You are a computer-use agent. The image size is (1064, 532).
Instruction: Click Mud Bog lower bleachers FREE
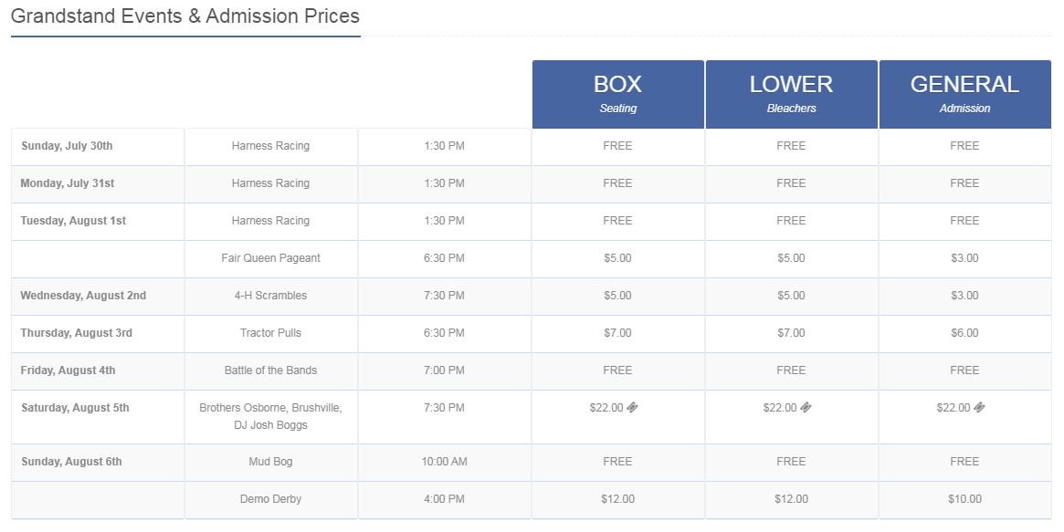click(x=791, y=462)
